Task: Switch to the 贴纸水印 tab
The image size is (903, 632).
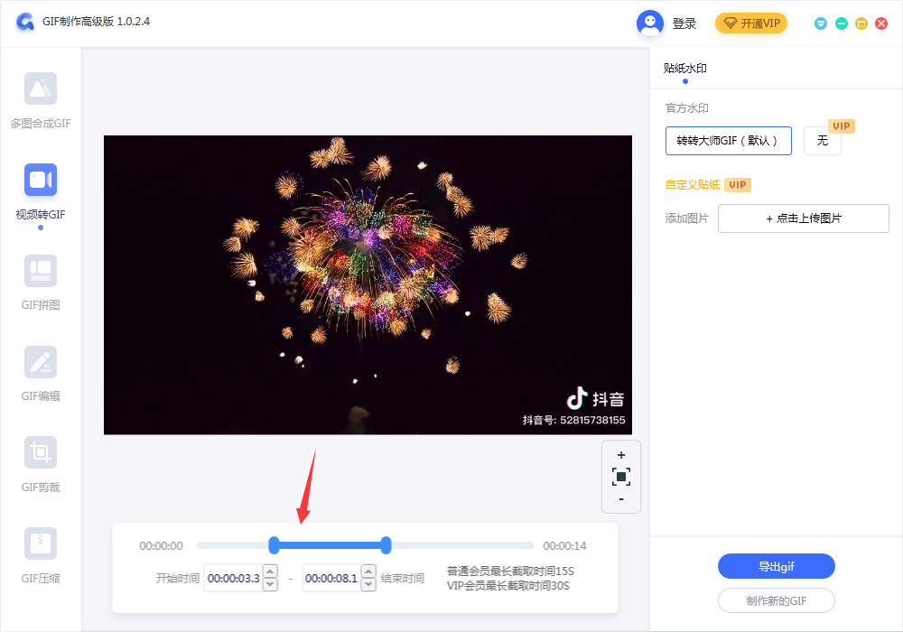Action: pos(684,69)
